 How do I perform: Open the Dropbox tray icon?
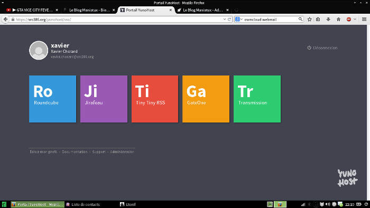[321, 204]
